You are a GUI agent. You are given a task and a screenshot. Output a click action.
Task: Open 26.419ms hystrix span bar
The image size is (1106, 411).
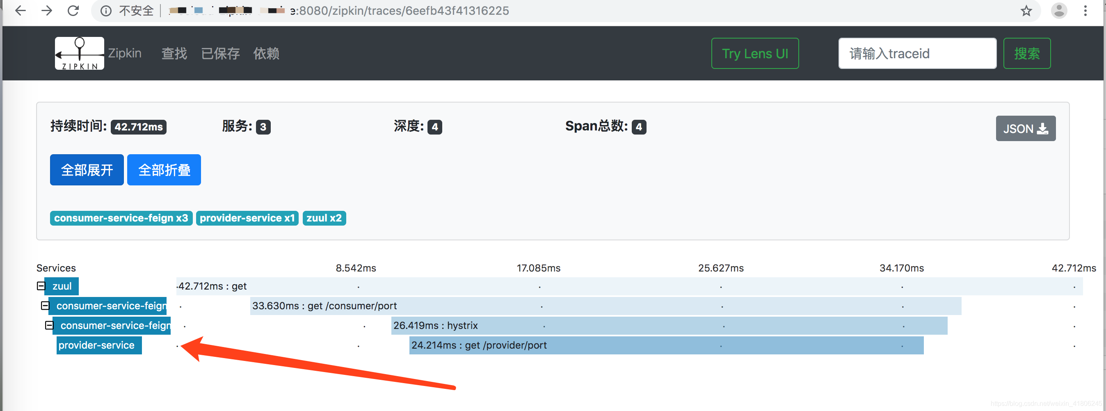point(670,326)
